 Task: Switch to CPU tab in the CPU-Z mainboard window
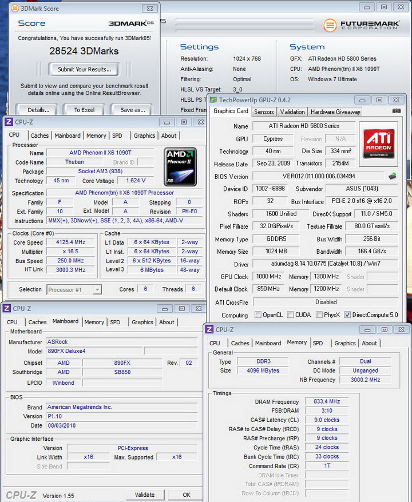coord(12,322)
